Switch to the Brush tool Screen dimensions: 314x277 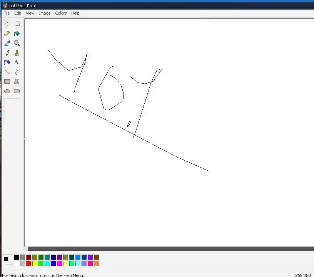coord(17,53)
